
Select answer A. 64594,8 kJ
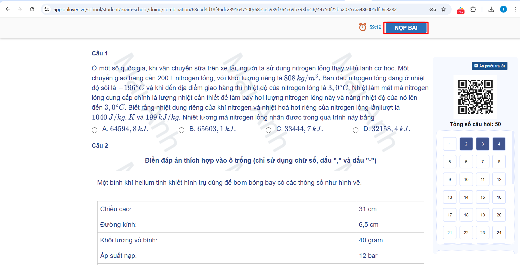click(x=95, y=130)
